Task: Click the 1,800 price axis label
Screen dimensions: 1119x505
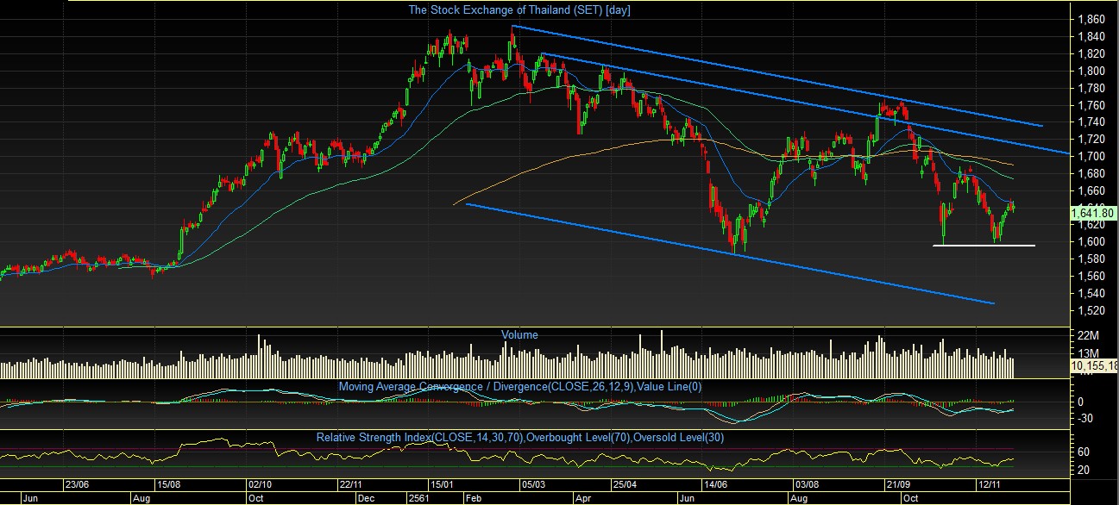Action: pyautogui.click(x=1091, y=71)
